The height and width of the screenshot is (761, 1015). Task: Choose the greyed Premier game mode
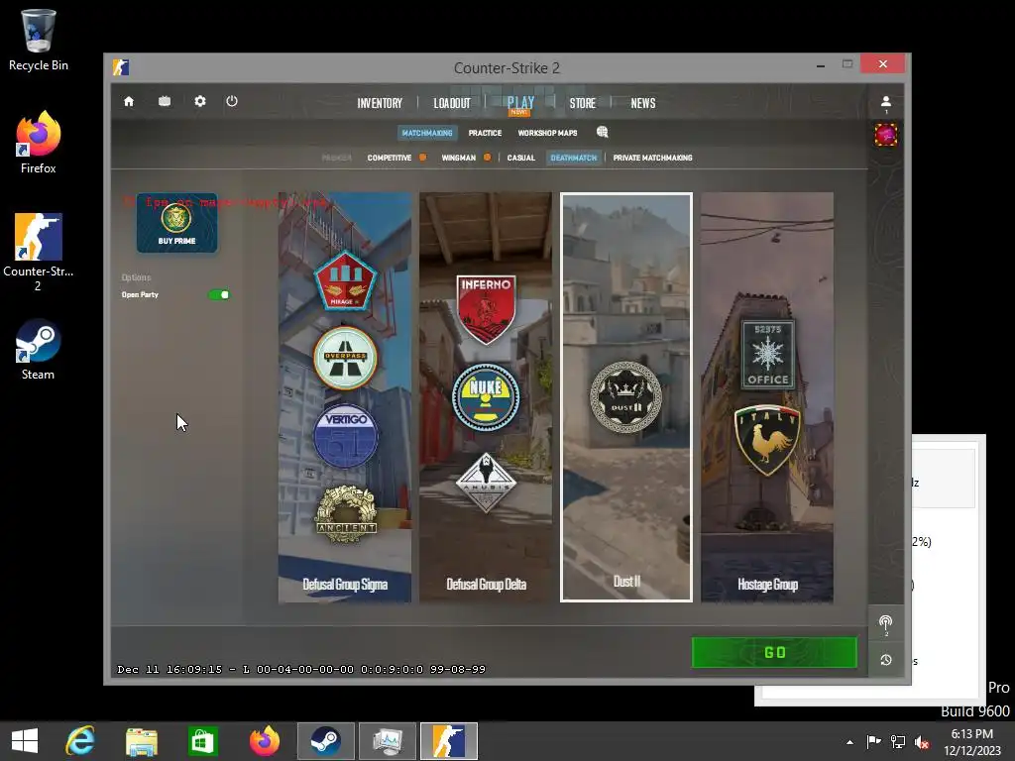pyautogui.click(x=337, y=158)
